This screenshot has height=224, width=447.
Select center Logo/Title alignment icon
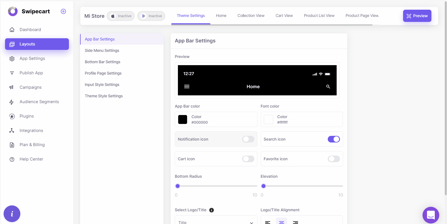pyautogui.click(x=281, y=222)
